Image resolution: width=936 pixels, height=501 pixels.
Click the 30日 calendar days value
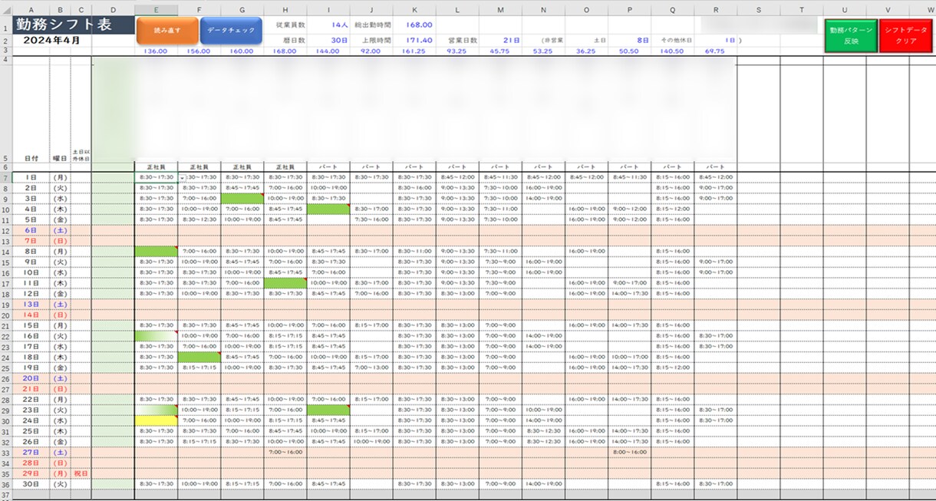tap(339, 40)
